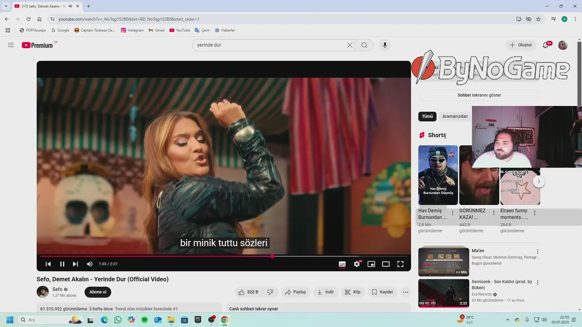Reload the current page

click(x=29, y=19)
